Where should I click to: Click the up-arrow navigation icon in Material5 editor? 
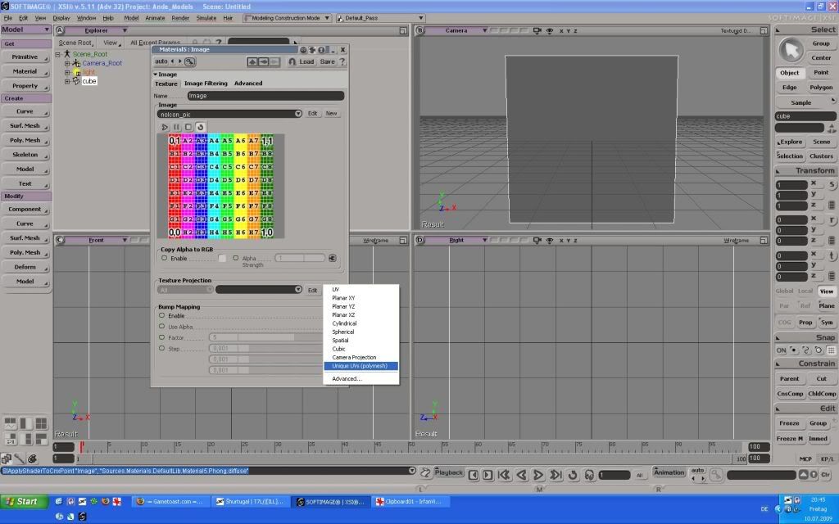click(x=252, y=62)
